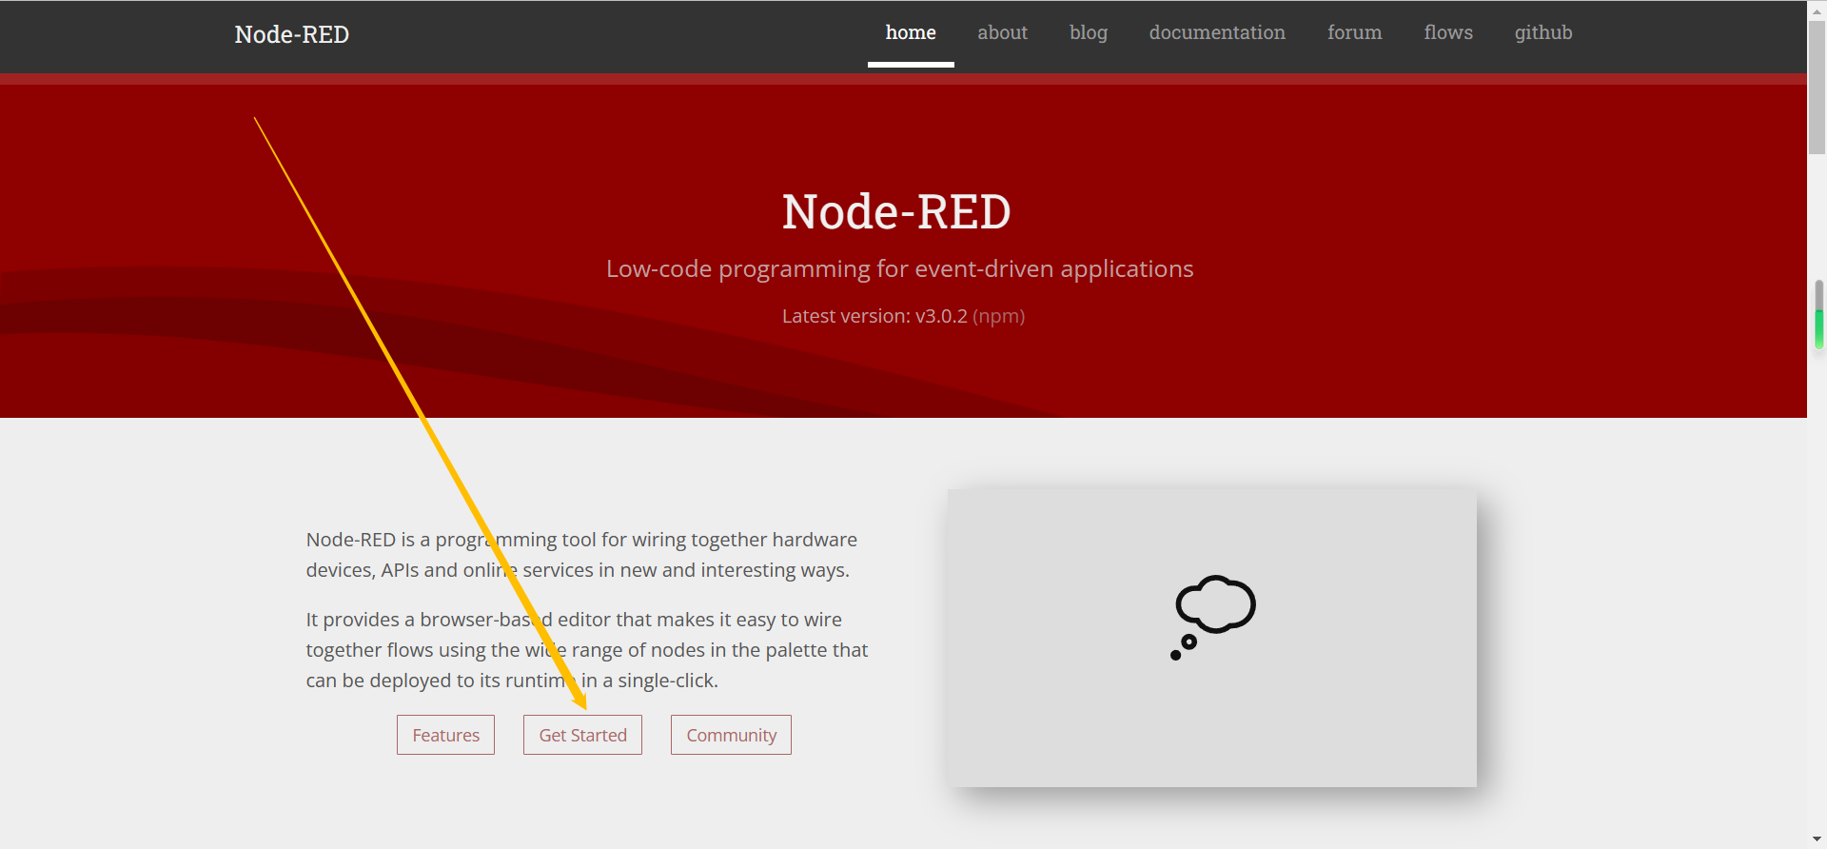Click the 'Low-code programming for event-driven applications' tagline
Viewport: 1827px width, 849px height.
900,269
